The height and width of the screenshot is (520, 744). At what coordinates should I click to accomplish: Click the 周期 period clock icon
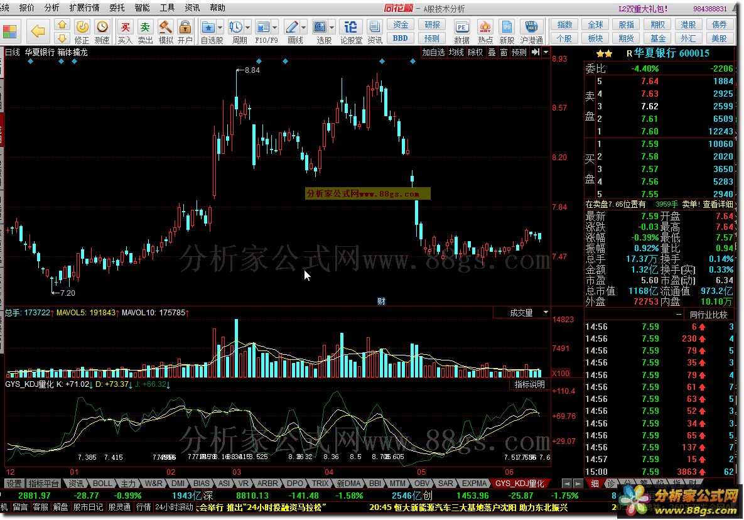pyautogui.click(x=235, y=32)
